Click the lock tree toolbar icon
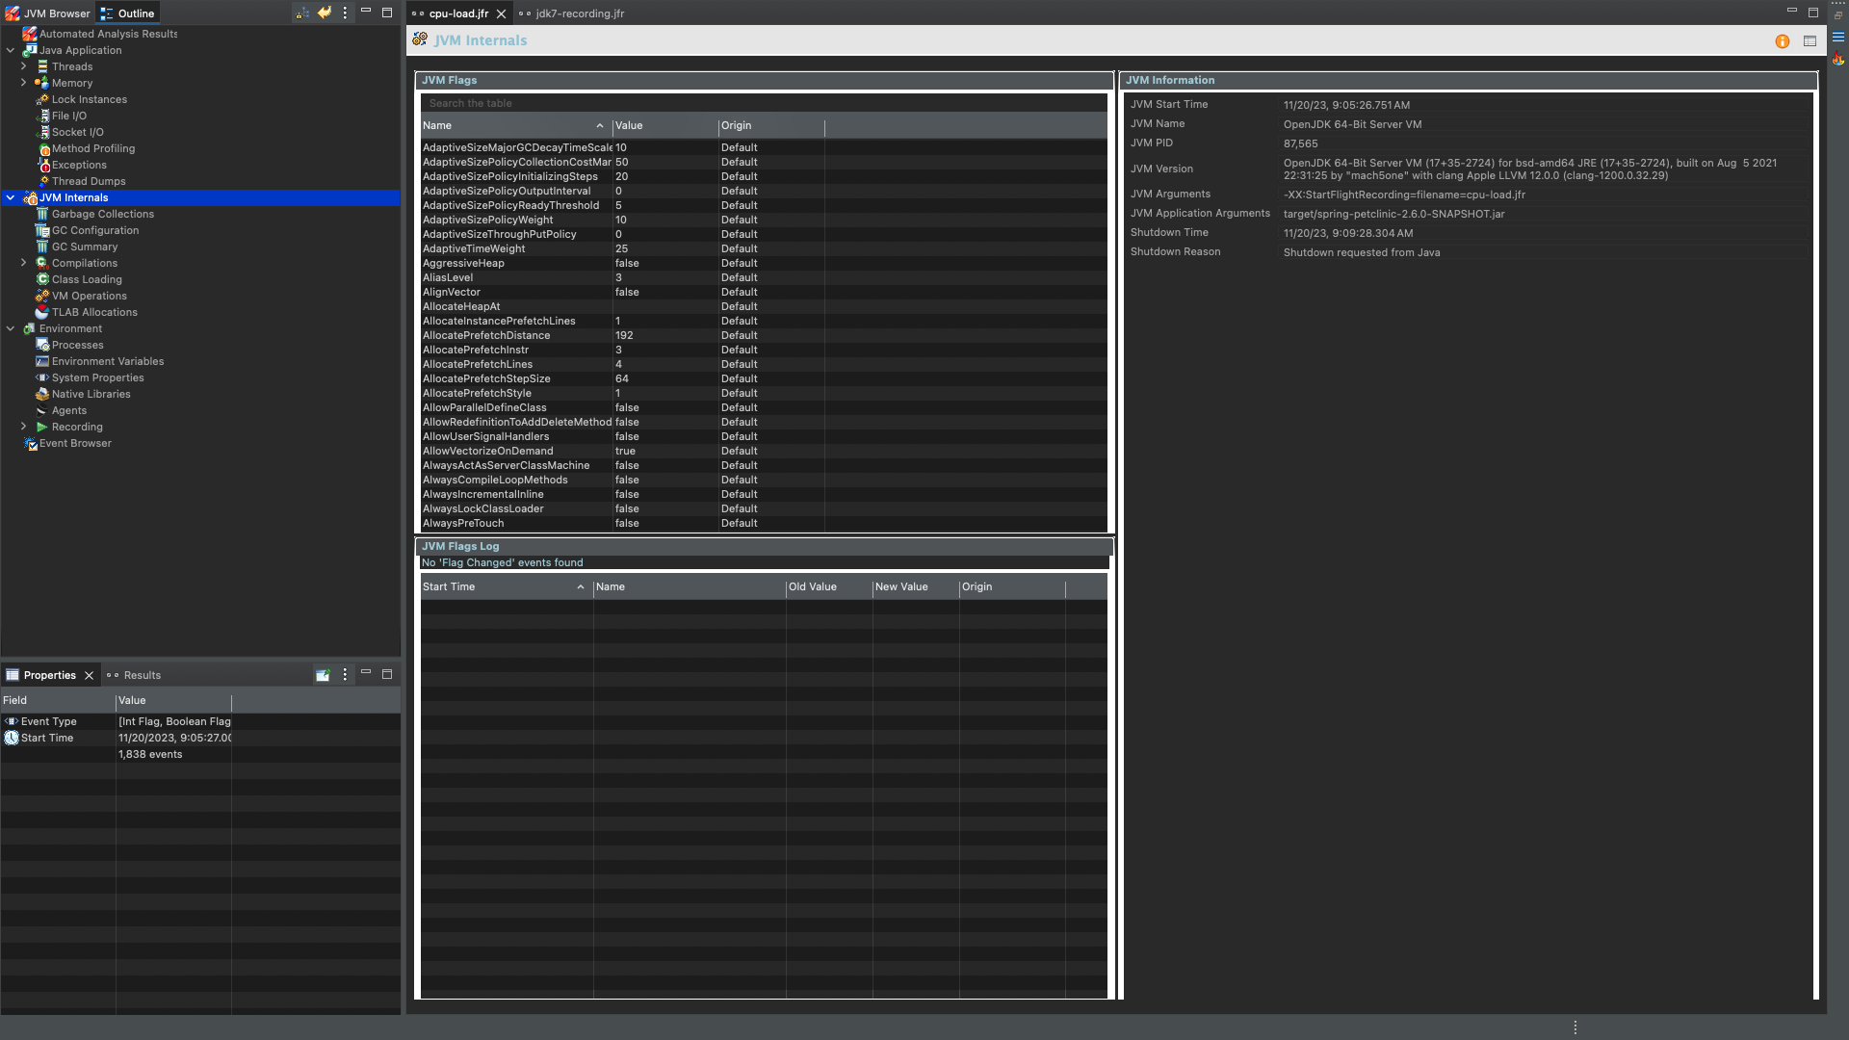The image size is (1849, 1040). (x=302, y=13)
